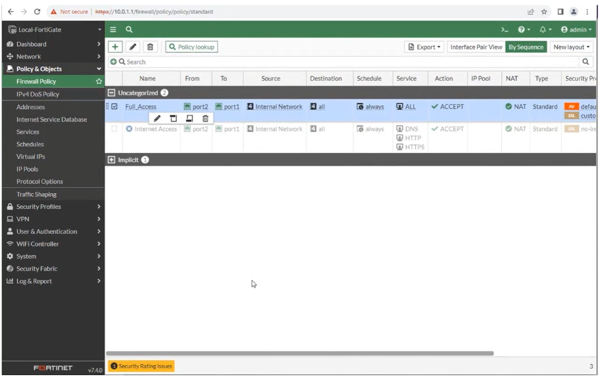The height and width of the screenshot is (387, 602).
Task: Switch to By Sequence view
Action: (x=526, y=47)
